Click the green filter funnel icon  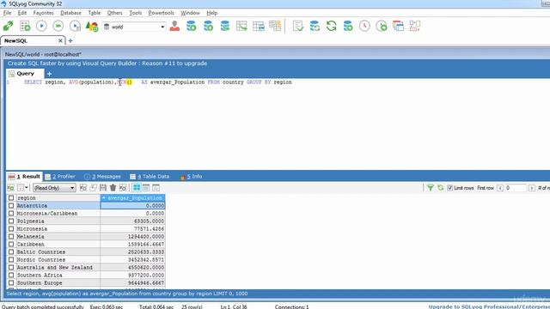430,188
